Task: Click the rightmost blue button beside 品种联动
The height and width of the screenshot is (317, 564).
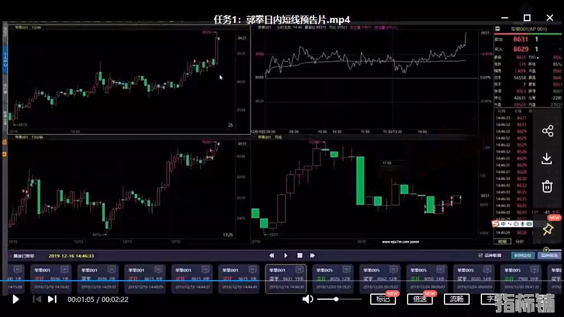Action: click(549, 256)
